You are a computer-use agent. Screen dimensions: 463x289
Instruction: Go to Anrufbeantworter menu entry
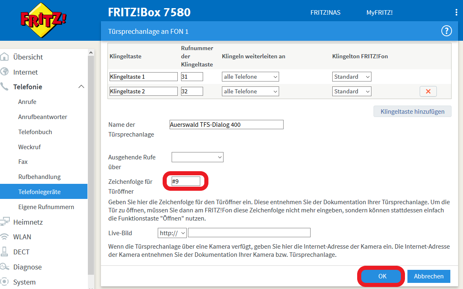42,117
